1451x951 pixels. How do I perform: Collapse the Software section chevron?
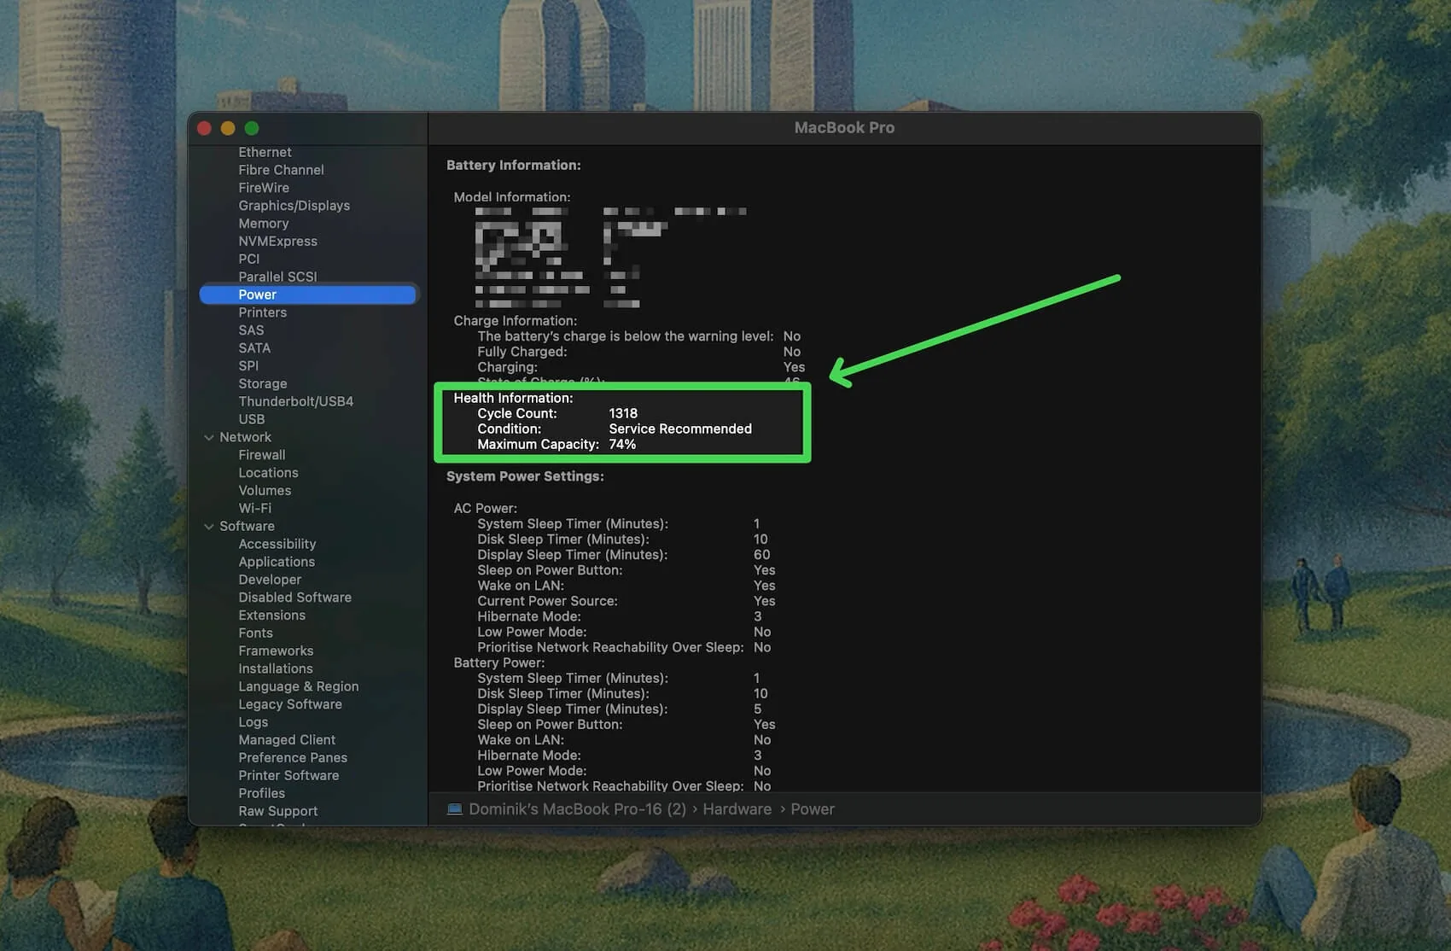click(x=208, y=527)
